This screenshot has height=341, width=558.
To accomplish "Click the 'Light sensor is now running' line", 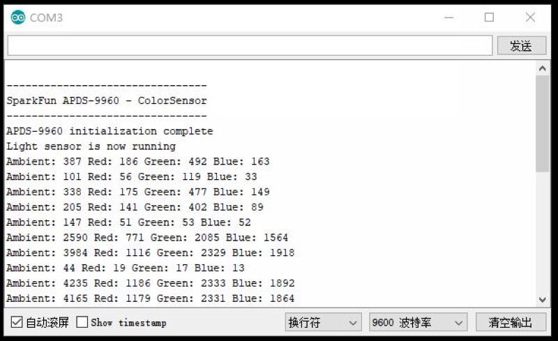I will tap(91, 146).
